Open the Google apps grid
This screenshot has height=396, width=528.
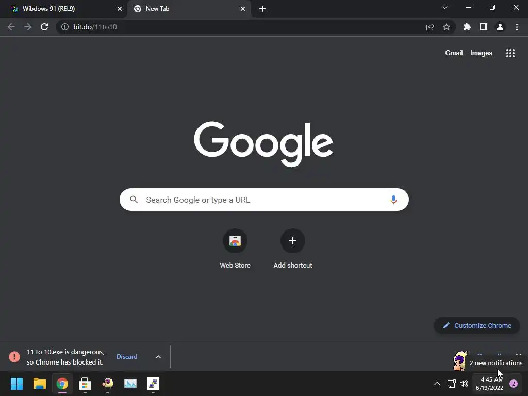[x=510, y=53]
